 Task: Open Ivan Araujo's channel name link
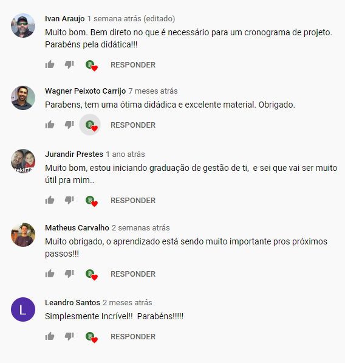click(65, 18)
